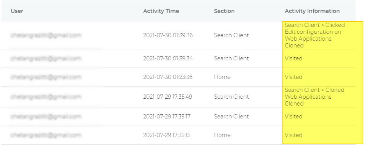Click blurred user email in last row
Viewport: 366px width, 145px height.
(x=46, y=135)
